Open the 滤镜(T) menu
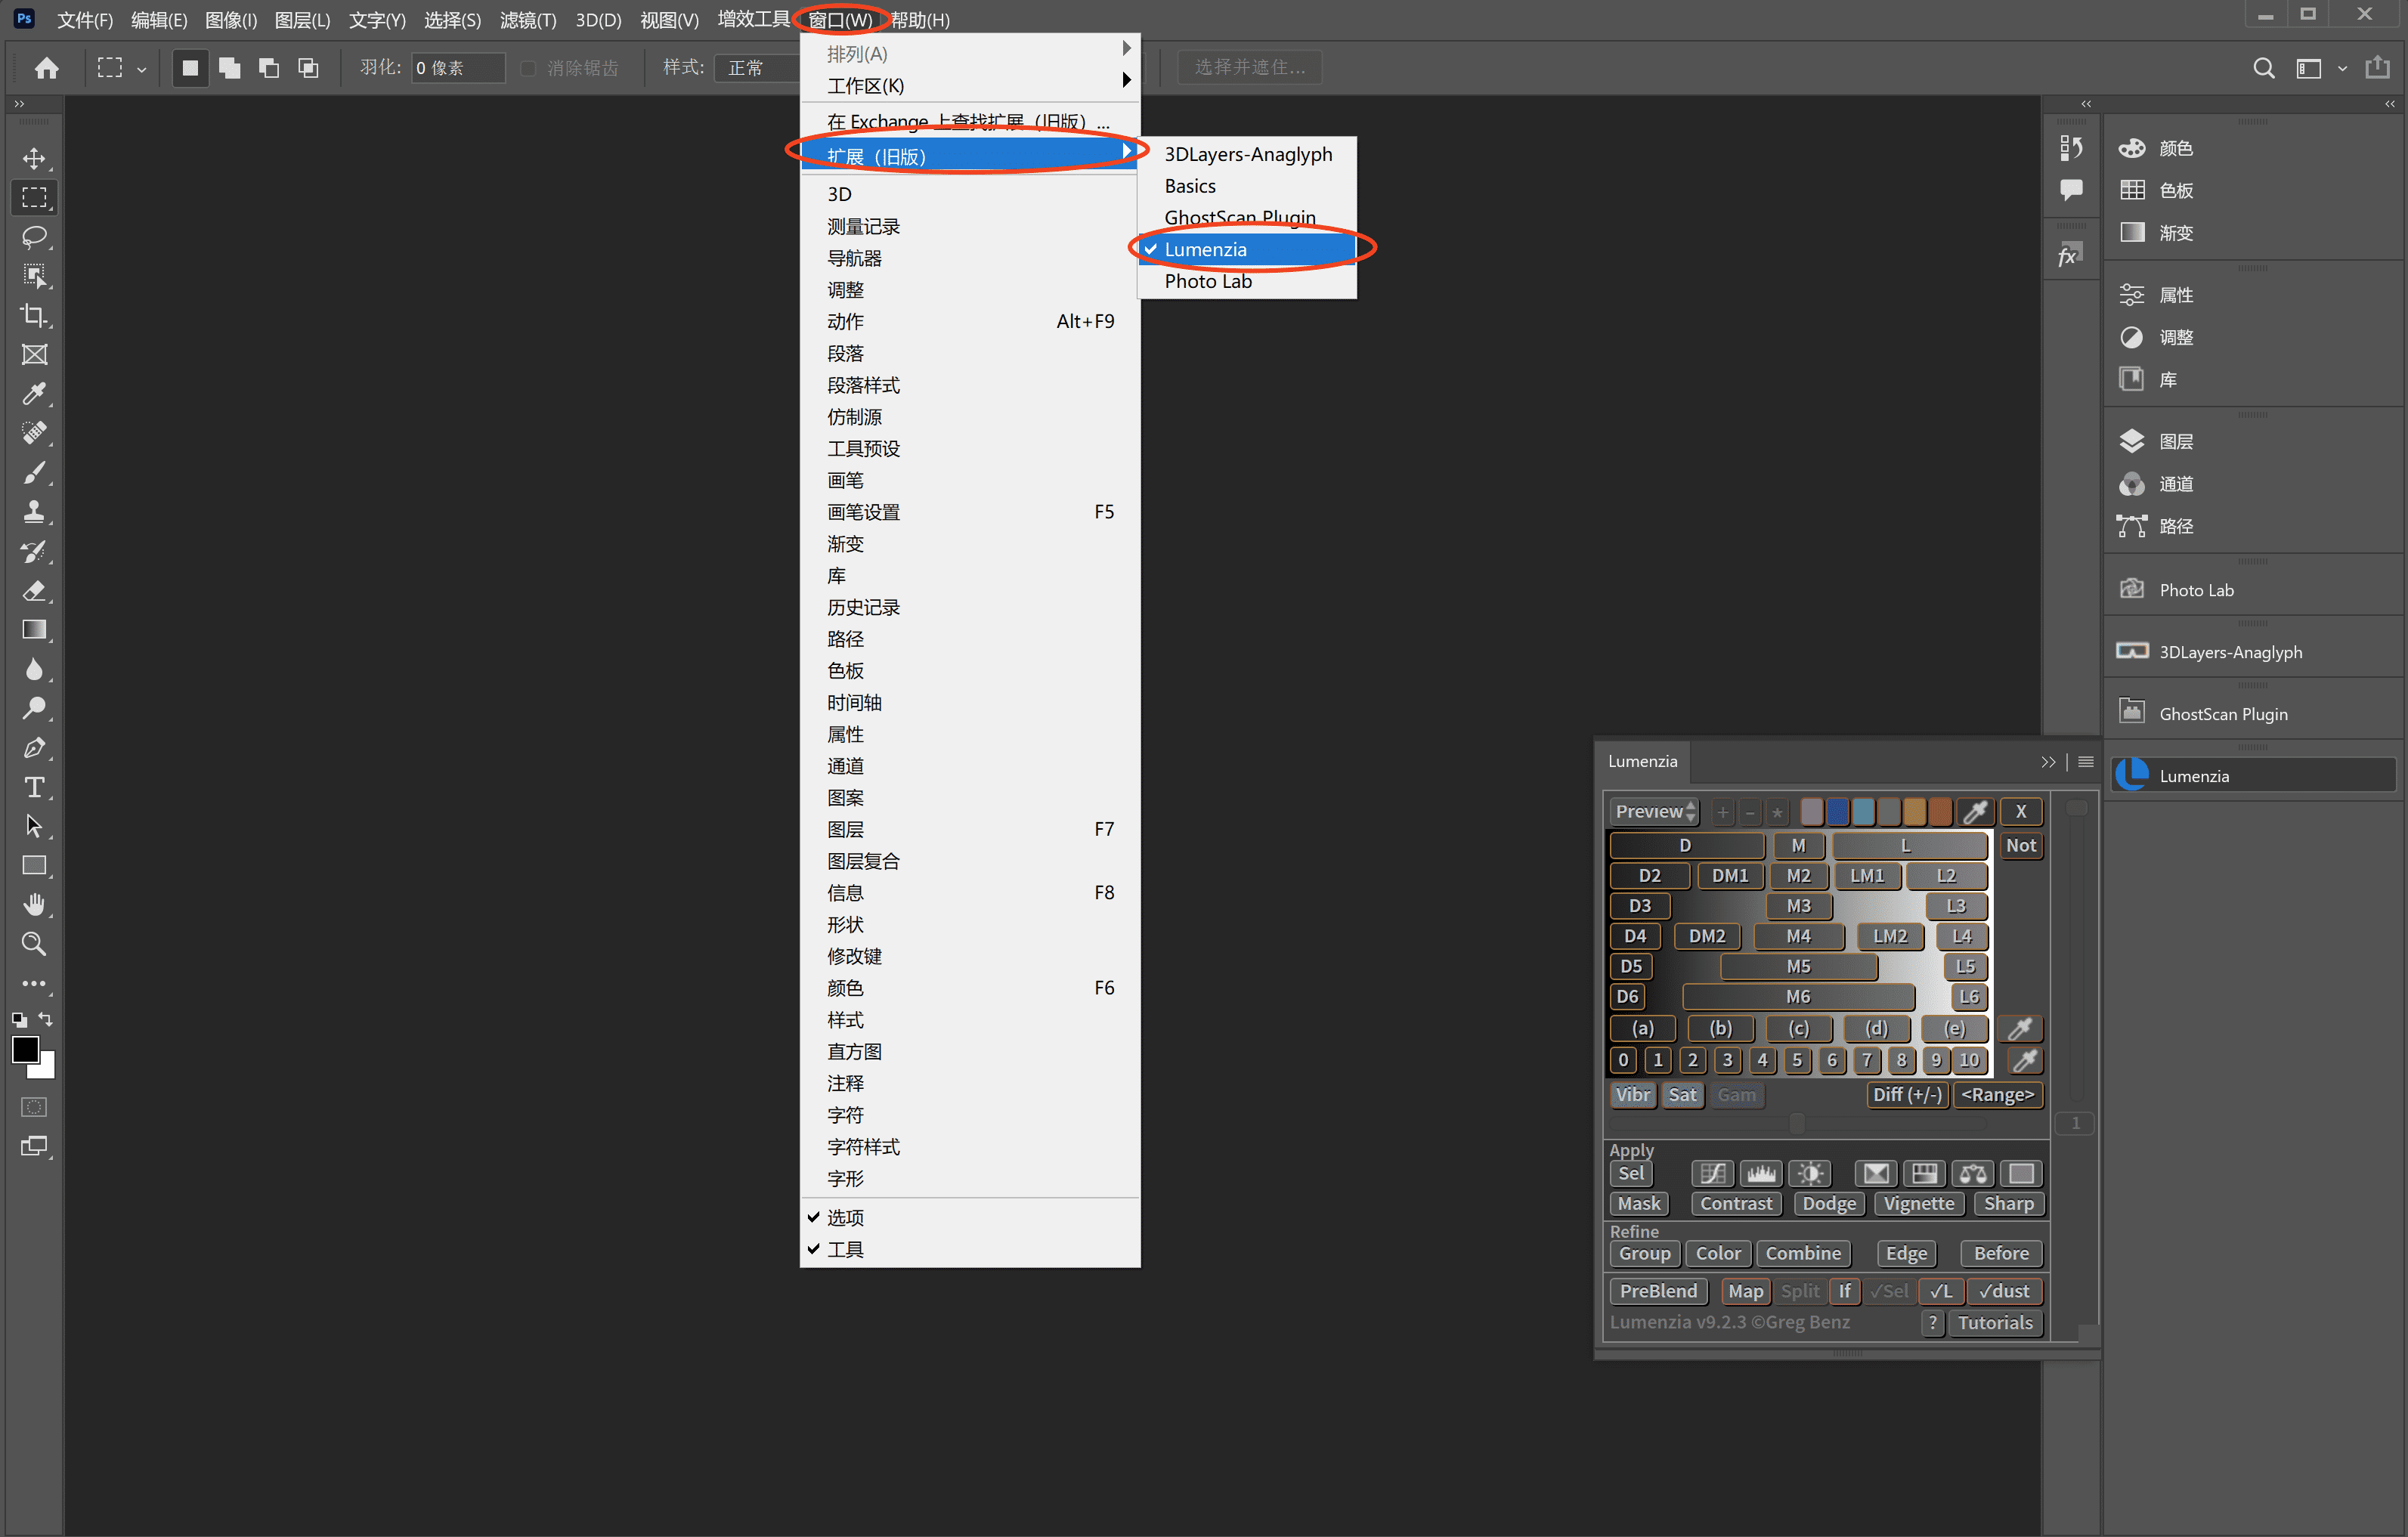2408x1537 pixels. pyautogui.click(x=527, y=19)
